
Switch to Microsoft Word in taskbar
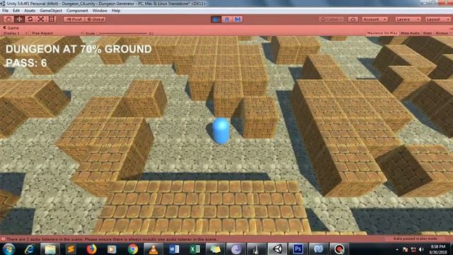click(174, 249)
